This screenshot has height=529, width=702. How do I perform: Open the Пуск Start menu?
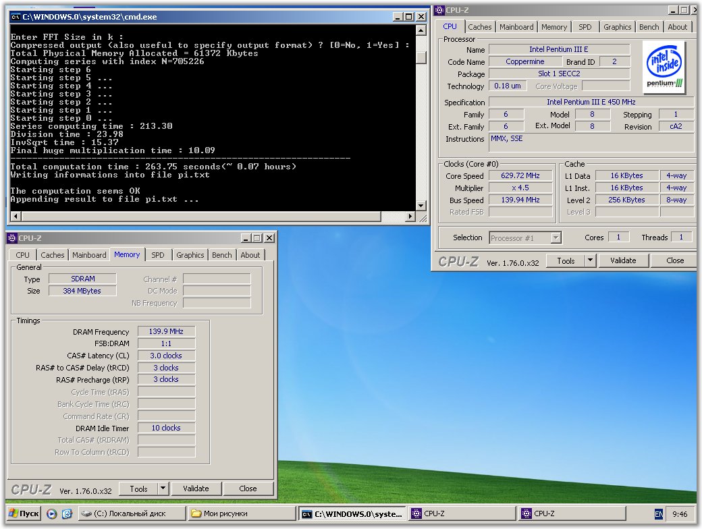[x=24, y=513]
